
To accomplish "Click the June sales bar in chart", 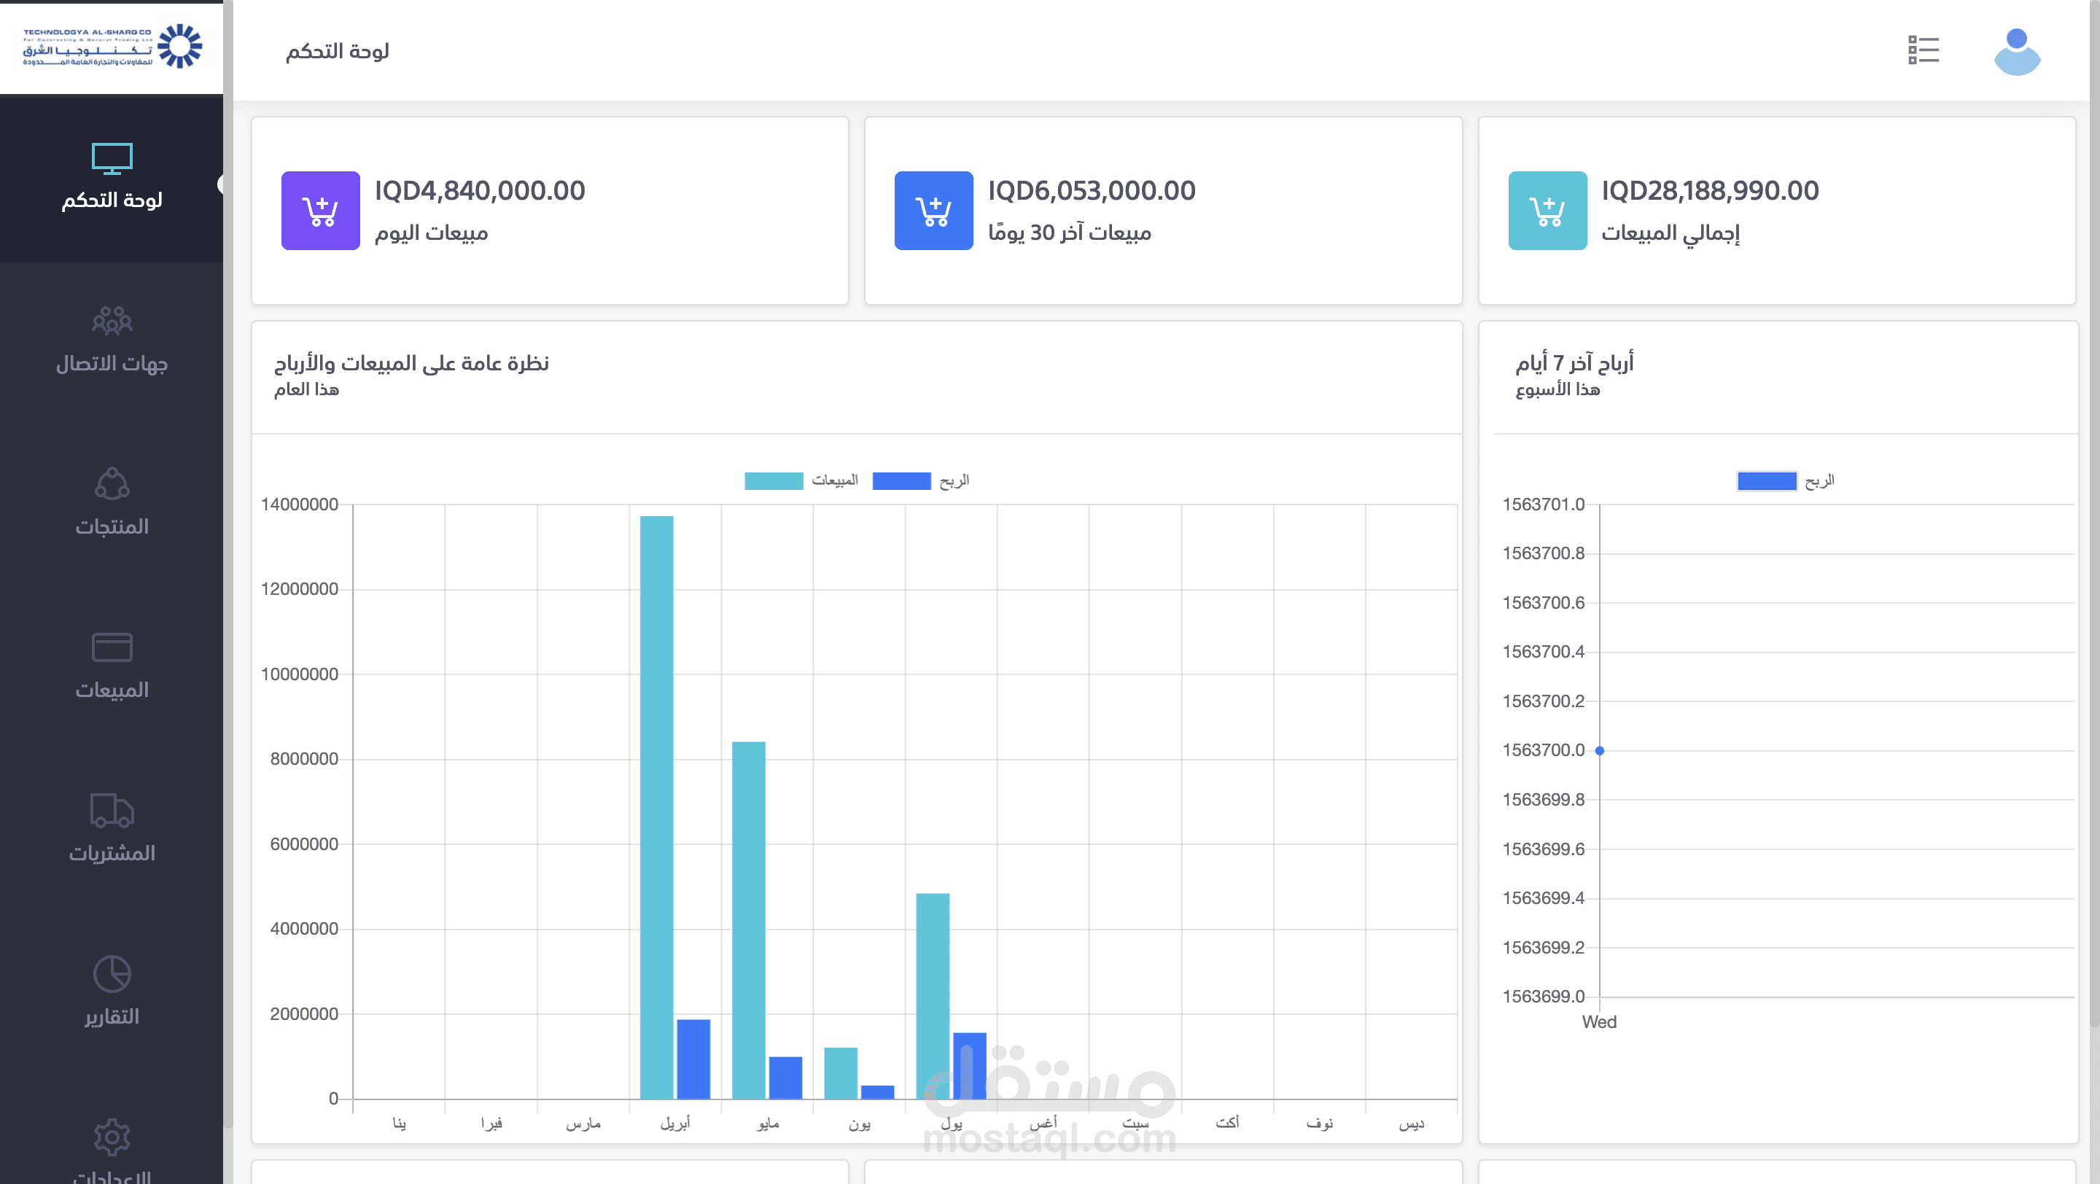I will 841,1073.
